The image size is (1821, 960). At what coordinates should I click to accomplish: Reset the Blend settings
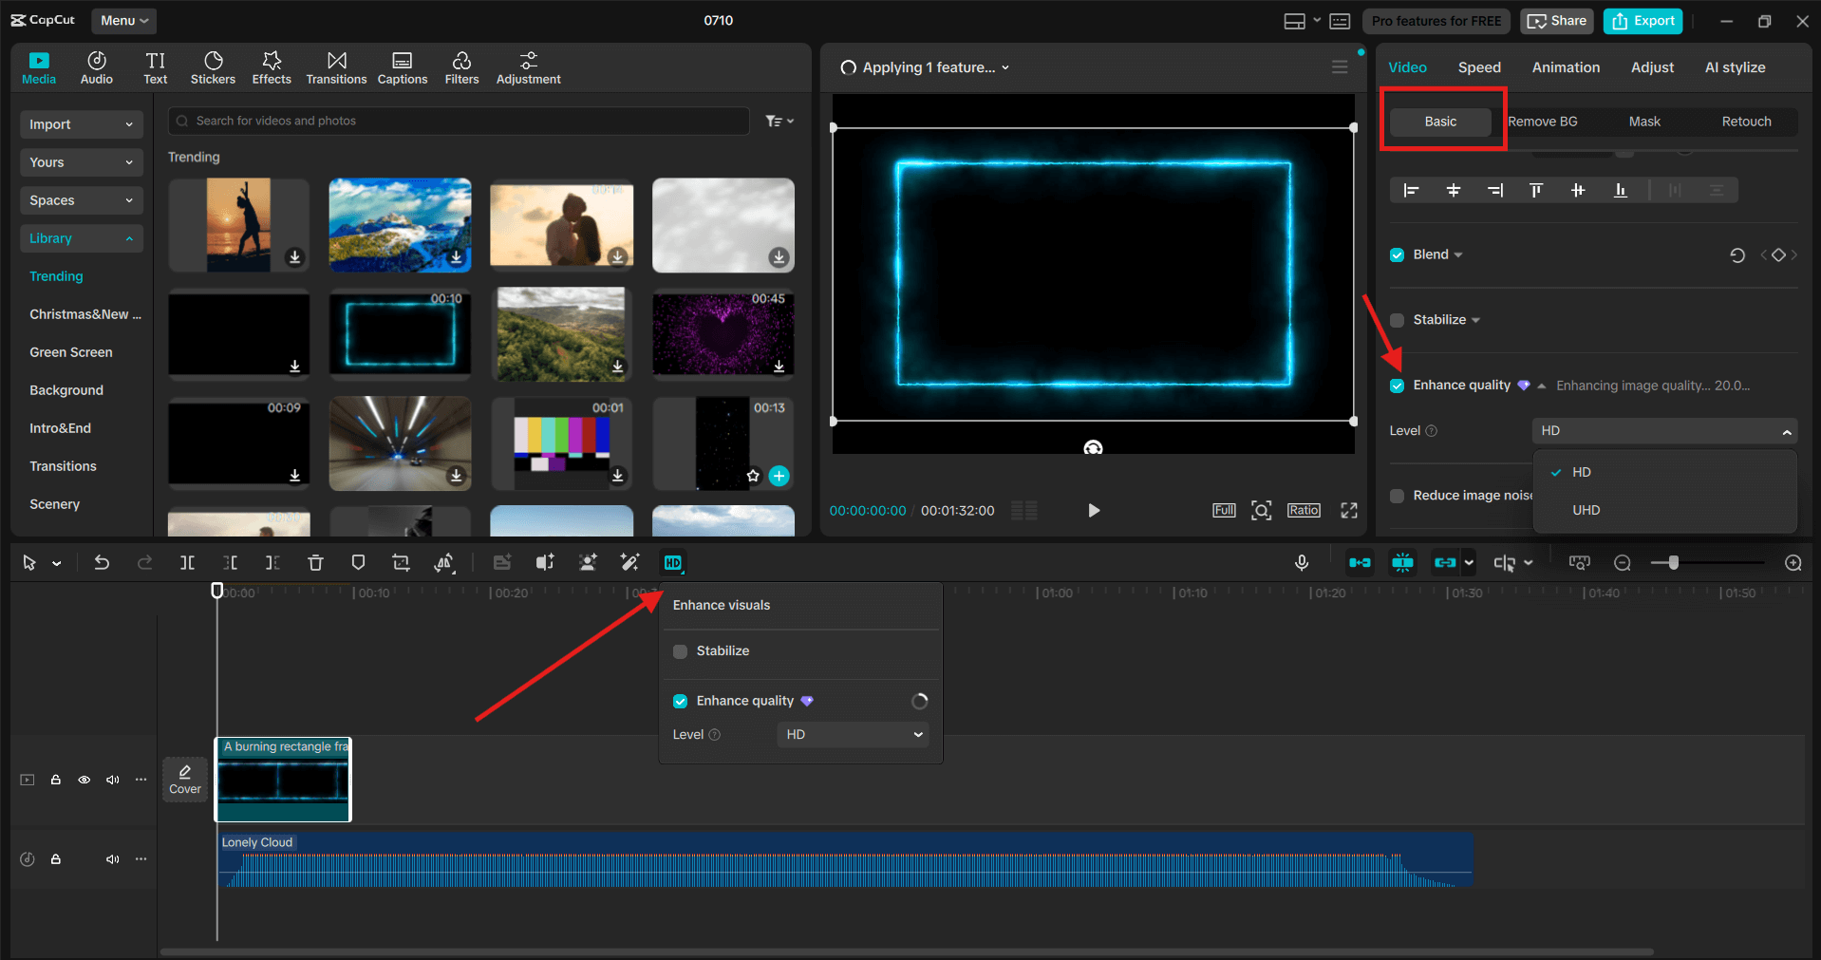coord(1737,254)
